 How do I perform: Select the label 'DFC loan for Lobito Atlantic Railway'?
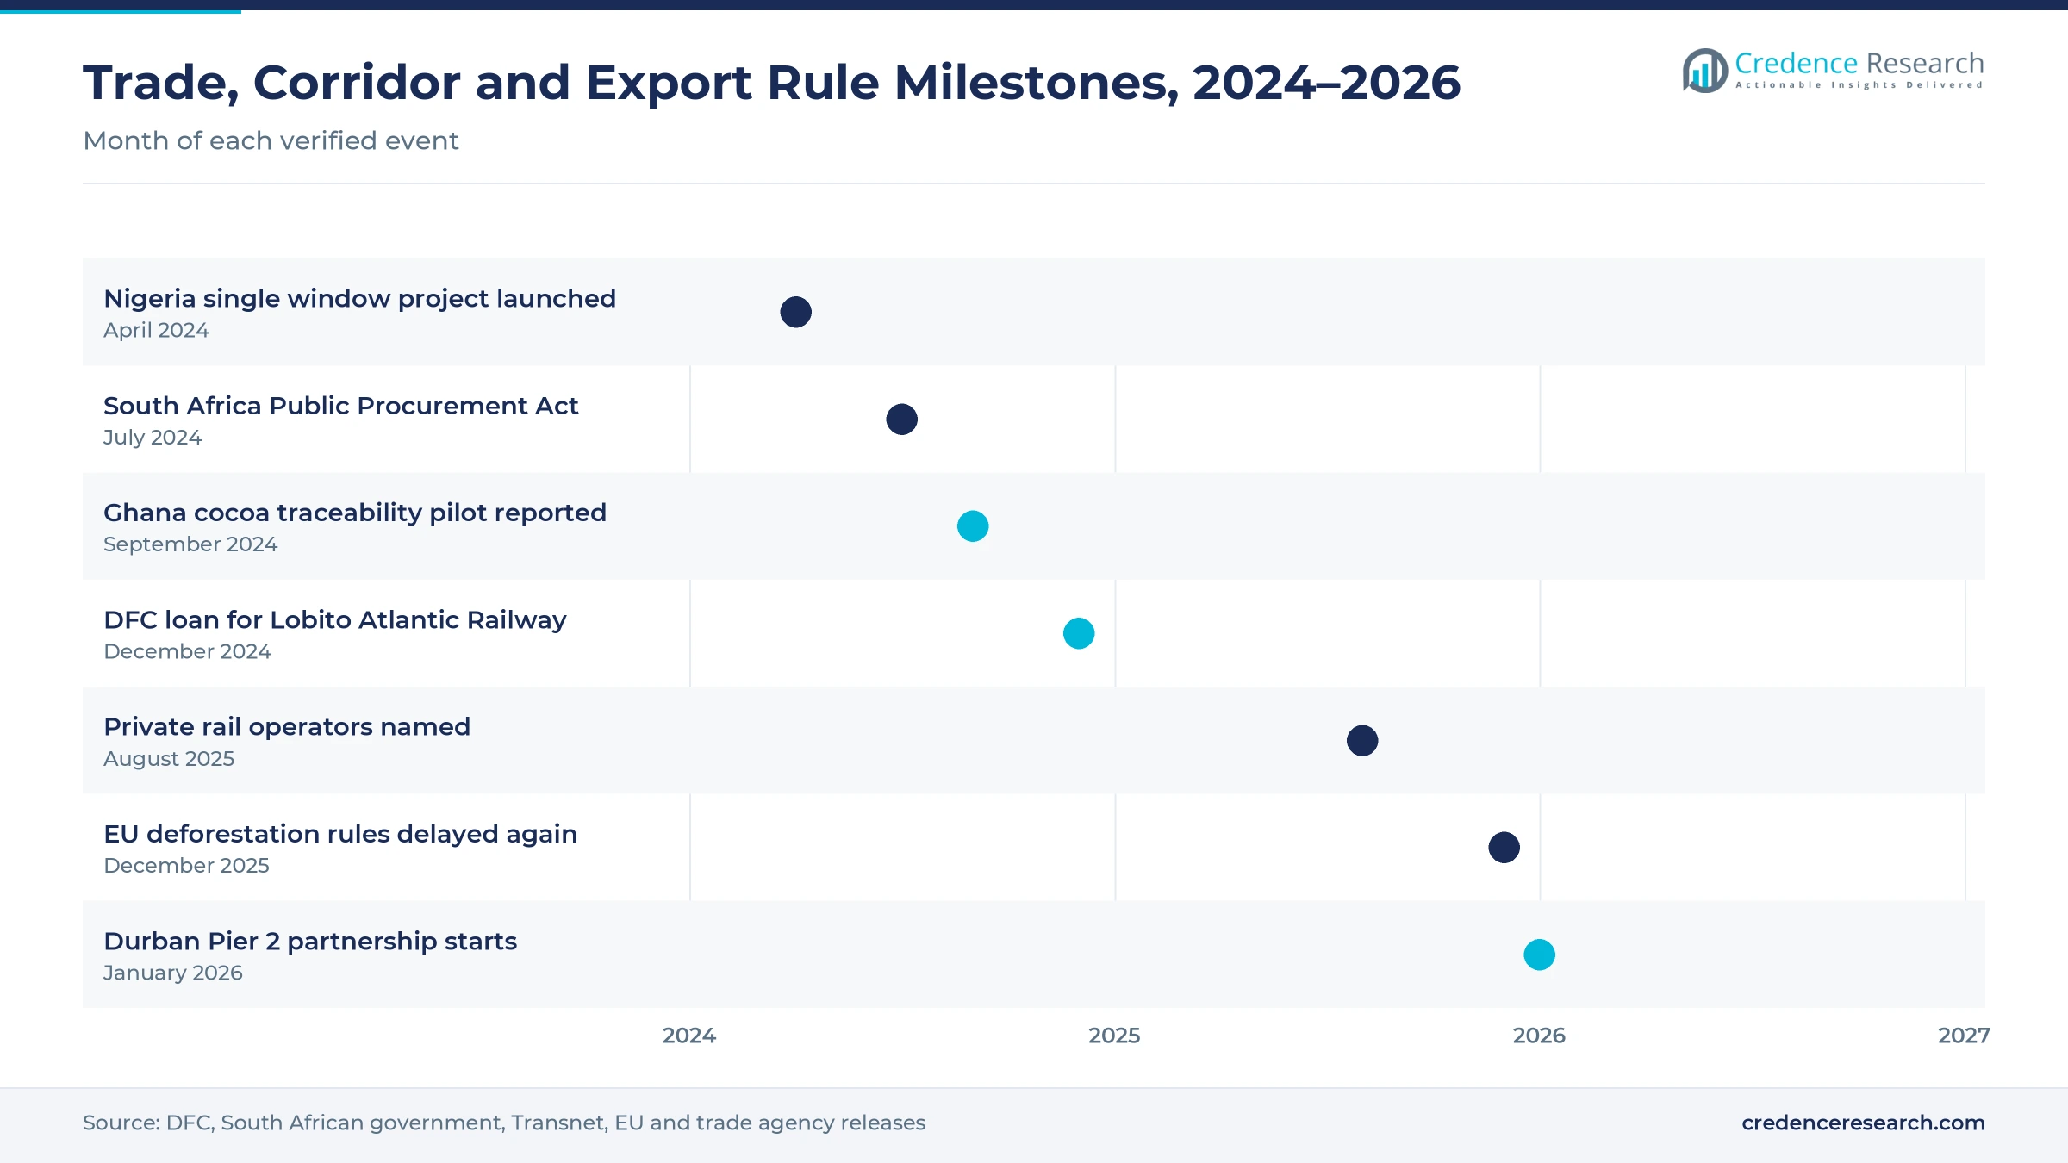[335, 620]
